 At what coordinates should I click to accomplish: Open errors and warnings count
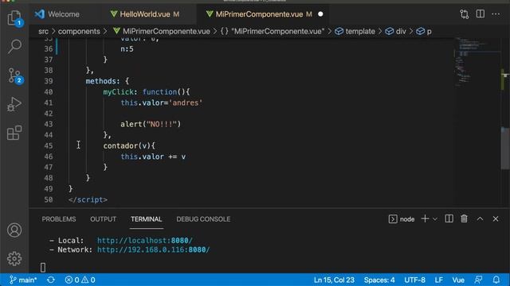click(x=80, y=280)
